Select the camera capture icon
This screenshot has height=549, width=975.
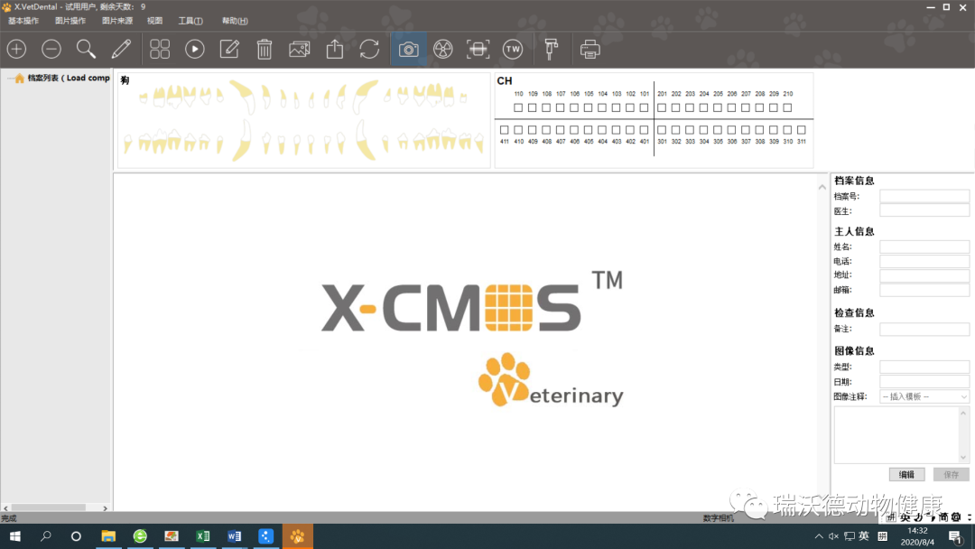pyautogui.click(x=409, y=49)
